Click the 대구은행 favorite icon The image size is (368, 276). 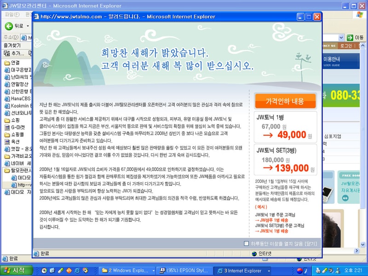[7, 70]
